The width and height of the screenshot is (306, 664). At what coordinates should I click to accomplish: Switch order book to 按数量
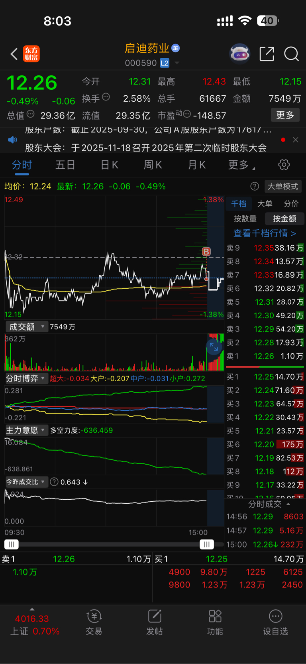[x=245, y=219]
